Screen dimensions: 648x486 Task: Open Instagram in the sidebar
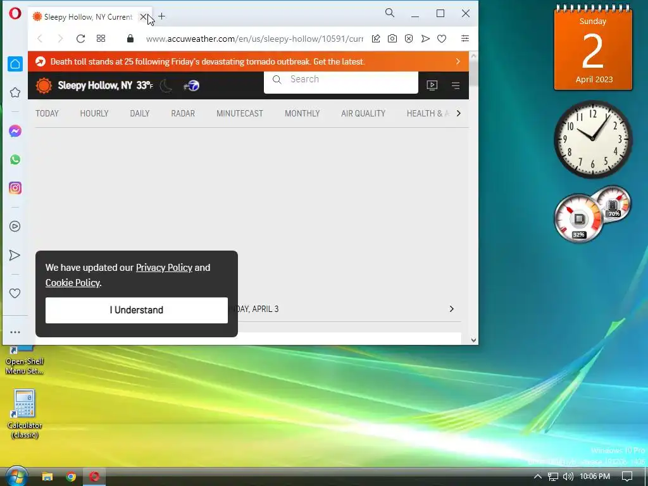15,188
